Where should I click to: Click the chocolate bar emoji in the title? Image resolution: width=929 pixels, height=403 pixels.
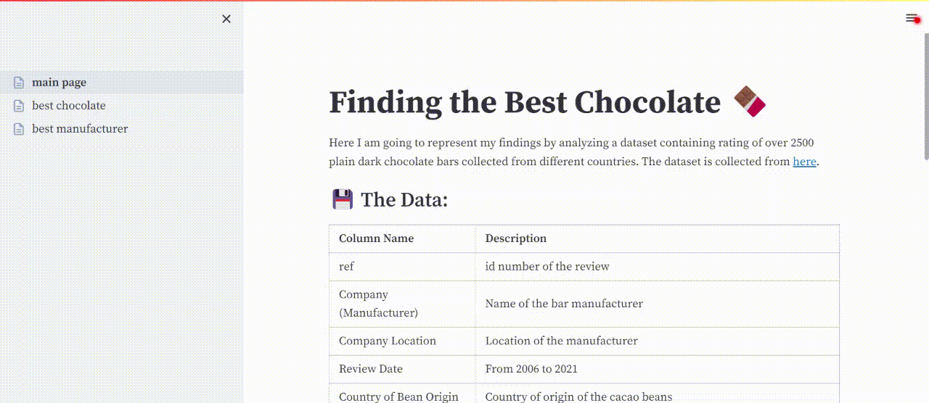pos(750,101)
